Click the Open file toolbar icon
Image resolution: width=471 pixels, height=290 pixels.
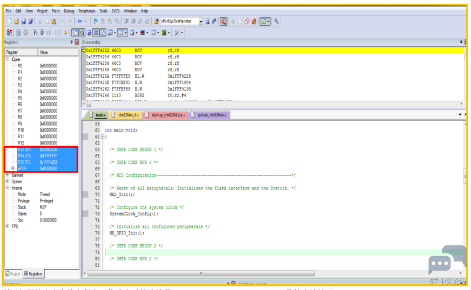coord(16,21)
